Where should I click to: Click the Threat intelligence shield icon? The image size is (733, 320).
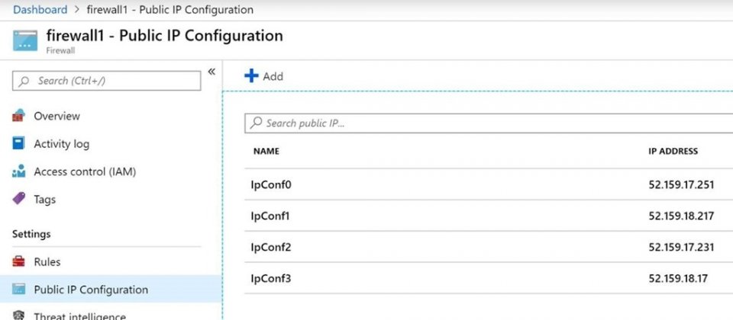18,315
